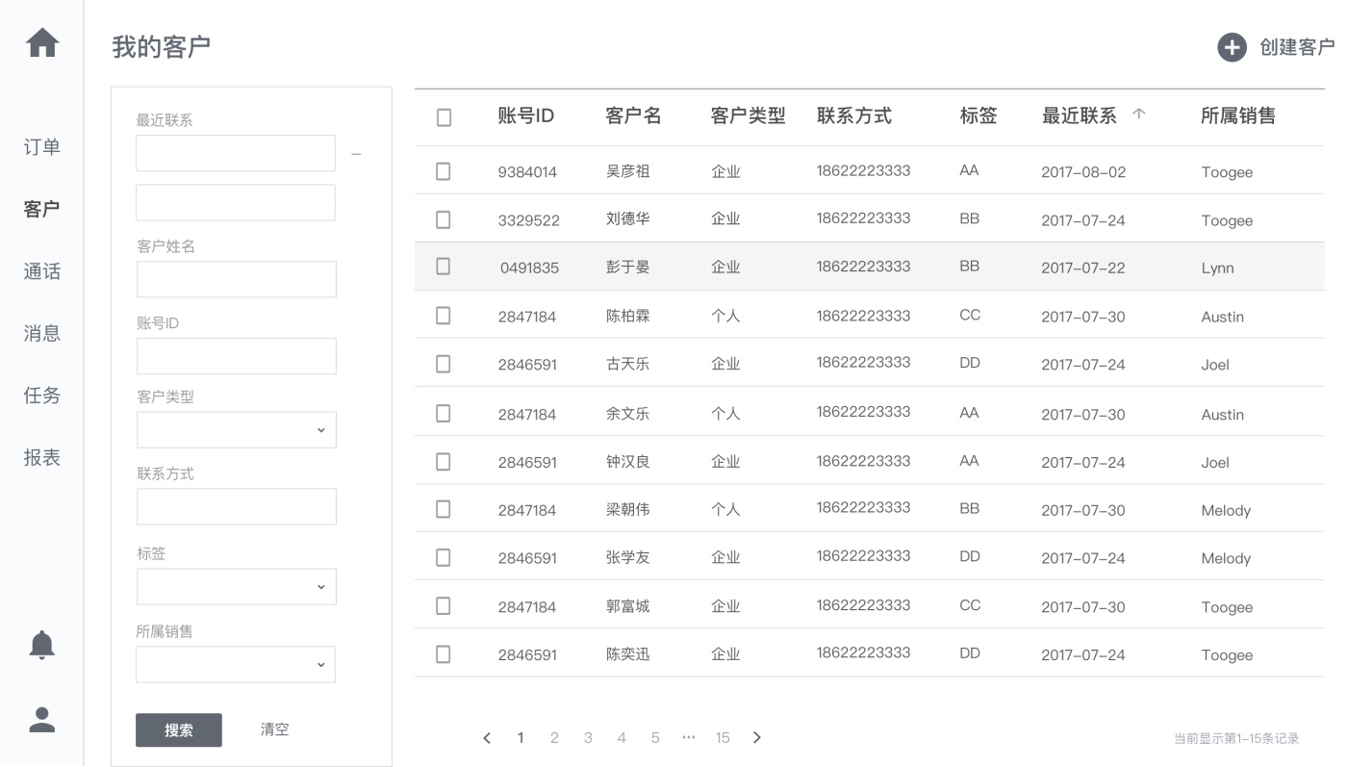1347x767 pixels.
Task: Go to page 3
Action: 588,738
